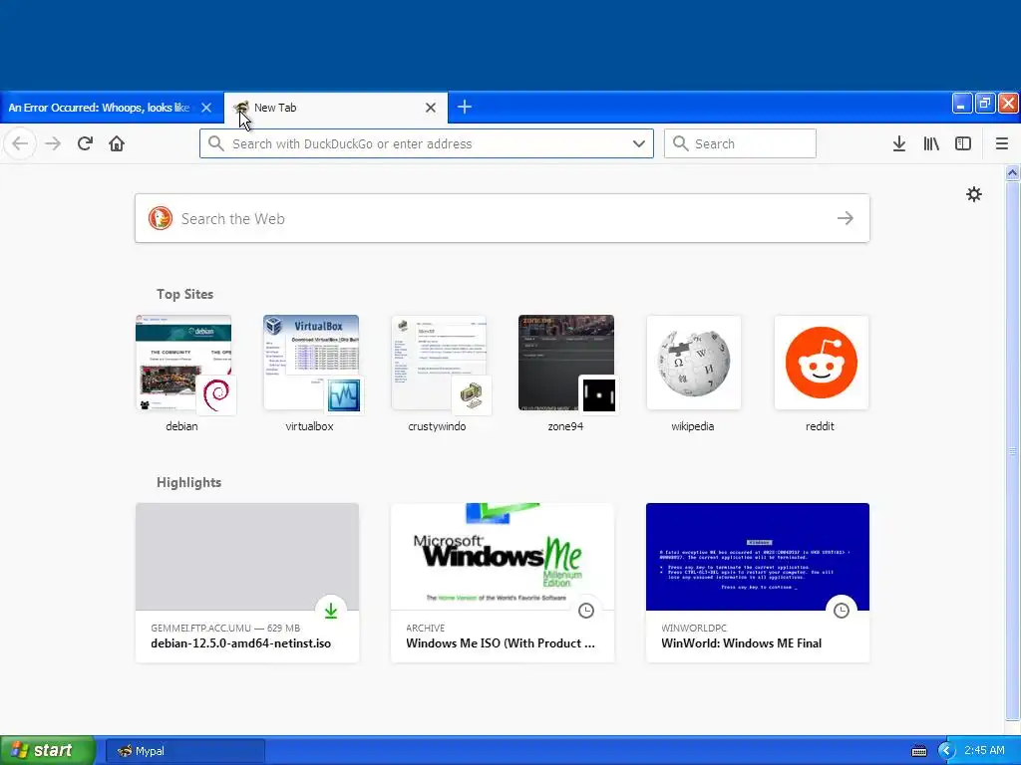
Task: Click the Top Sites section heading
Action: click(184, 294)
